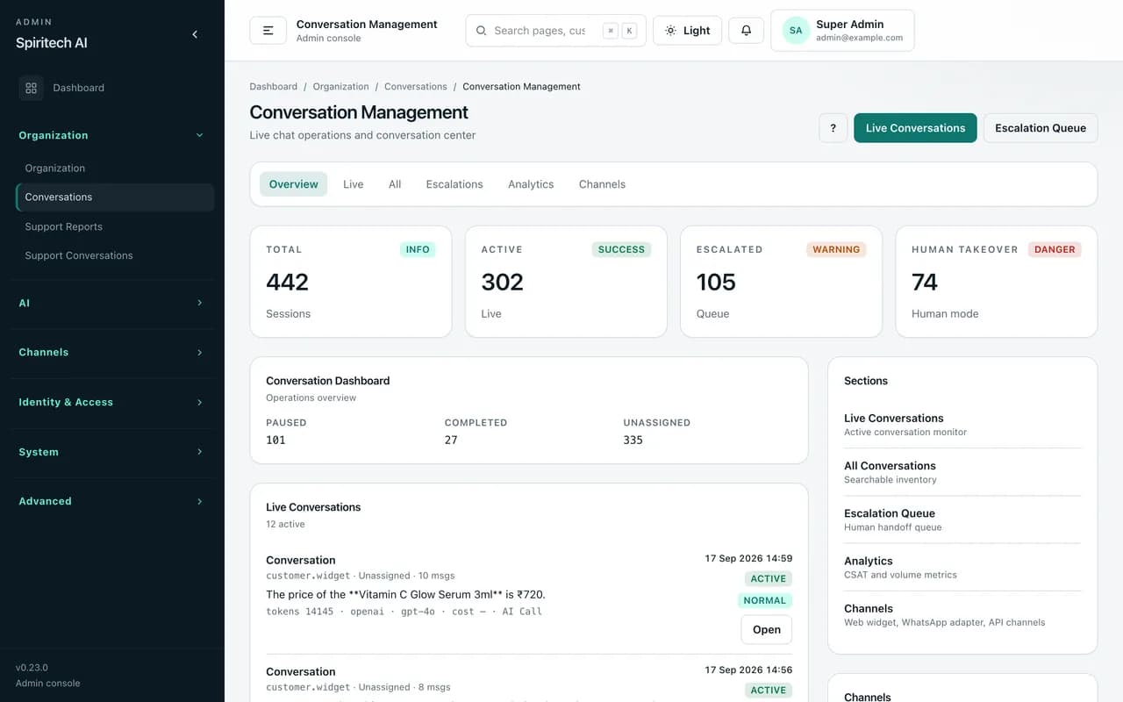
Task: Switch to the Channels tab
Action: [x=602, y=184]
